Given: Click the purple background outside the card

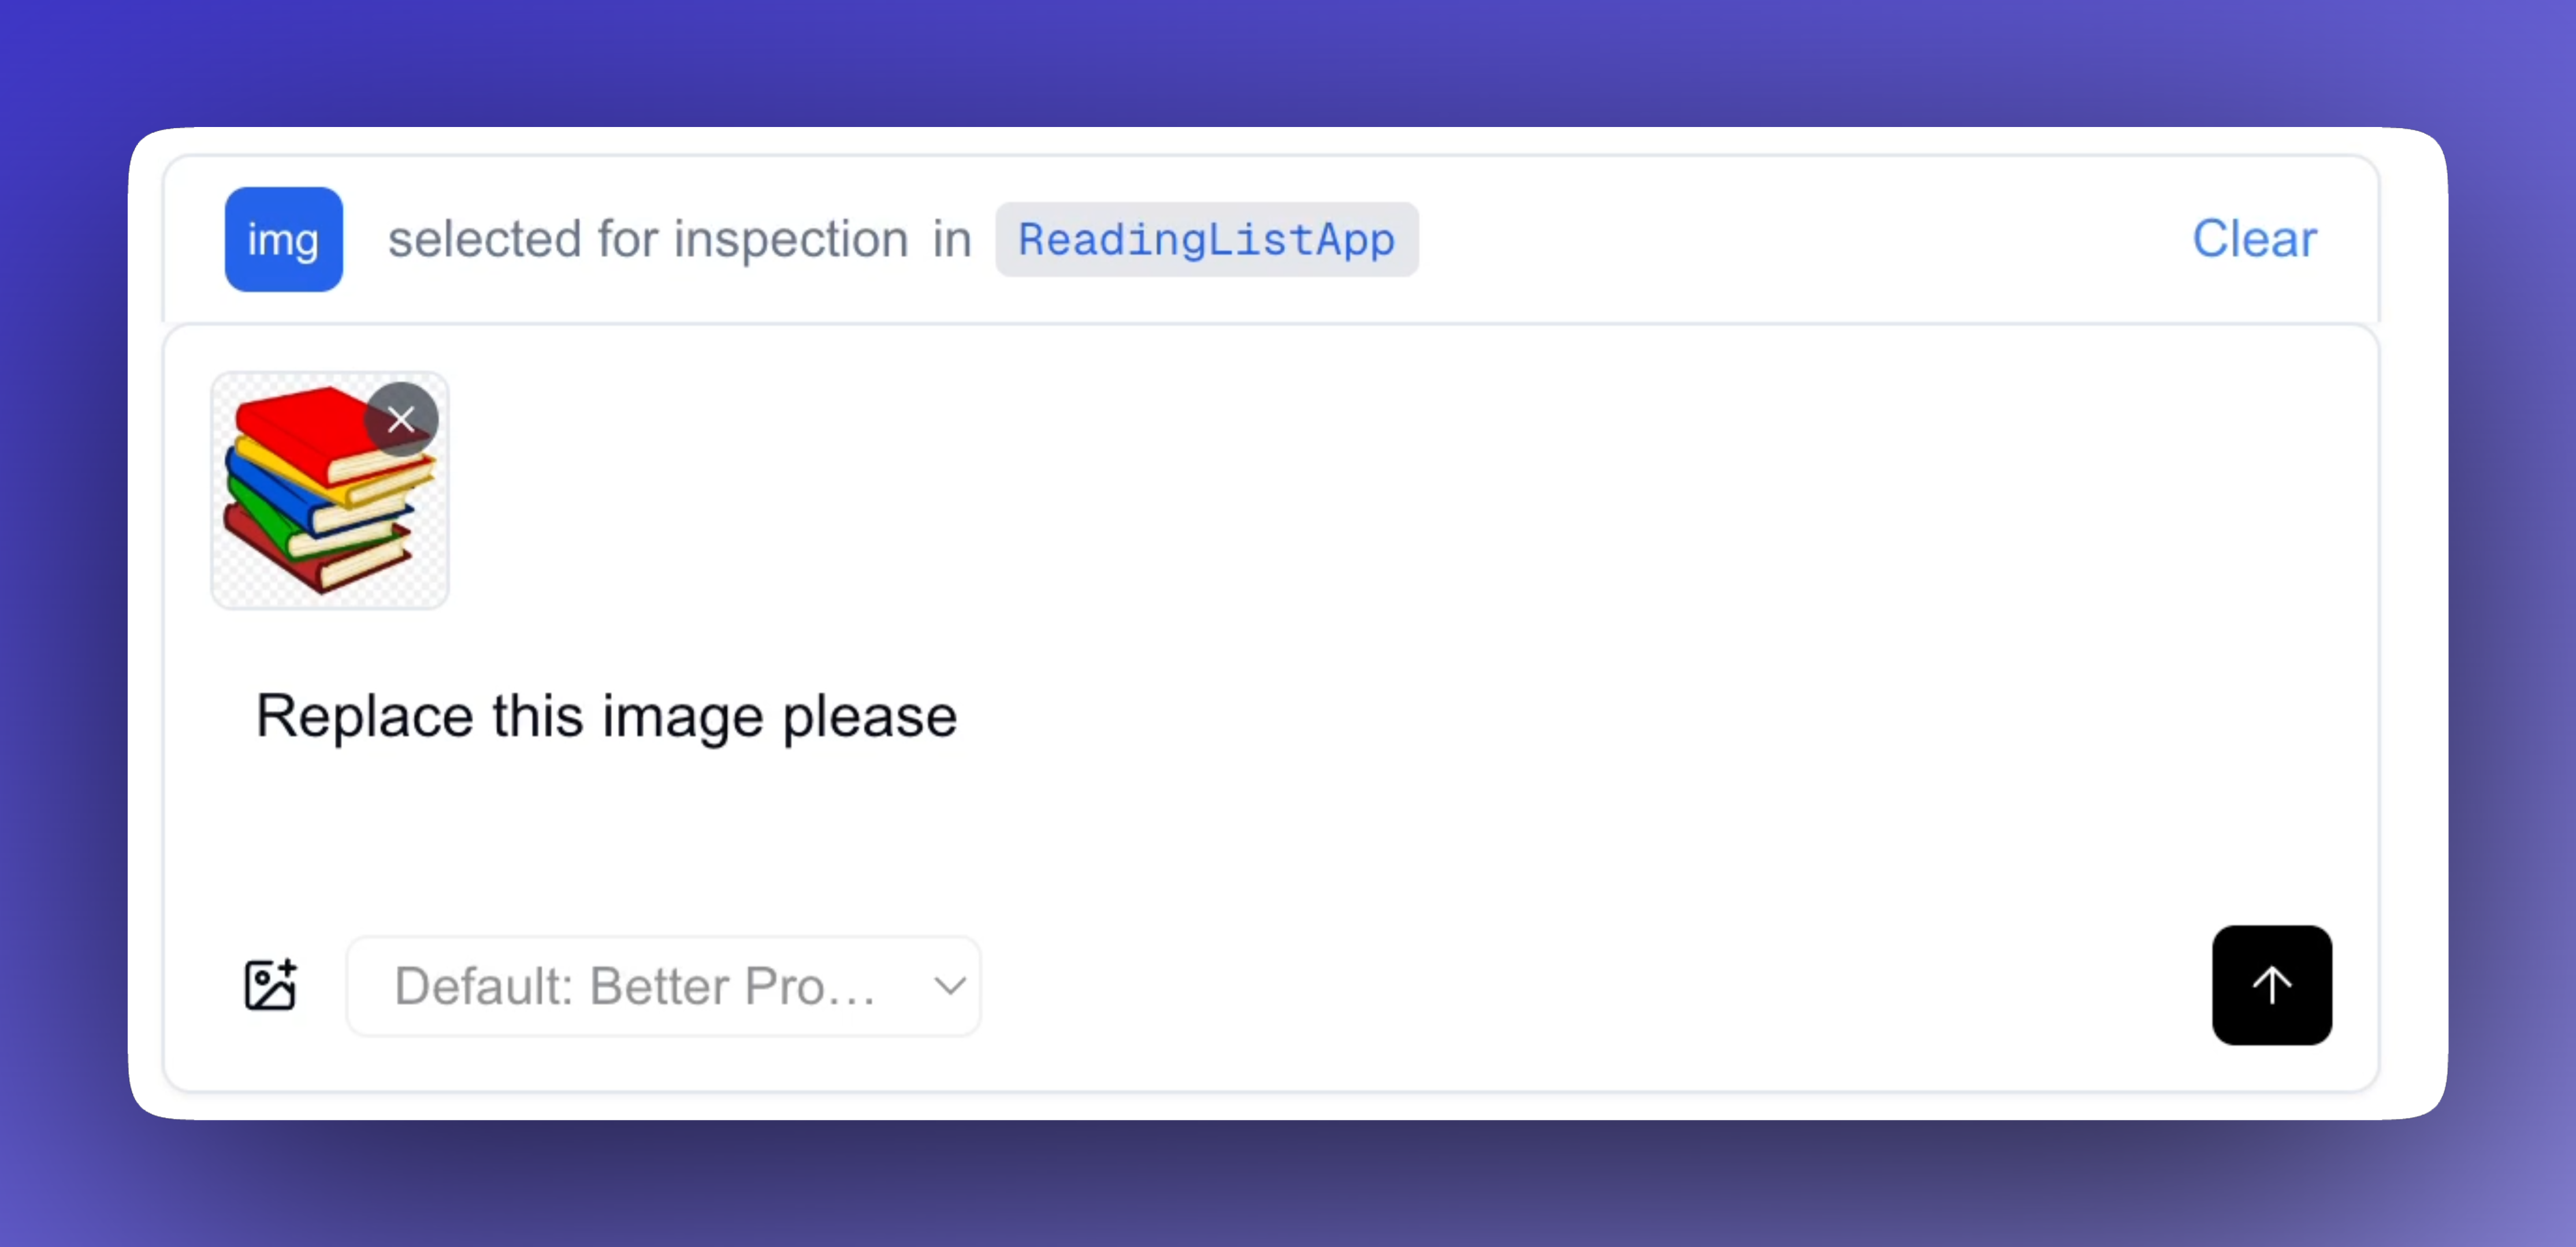Looking at the screenshot, I should pyautogui.click(x=1288, y=60).
